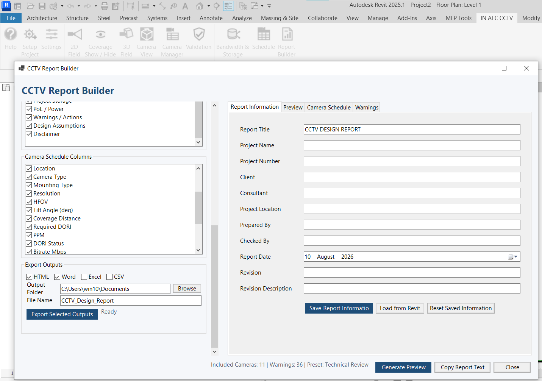The image size is (542, 381).
Task: Open the Camera View cube icon
Action: [147, 34]
